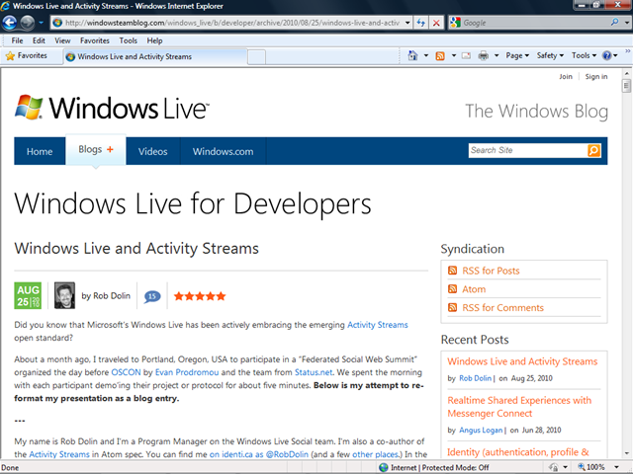The height and width of the screenshot is (474, 633).
Task: Open the Tools command bar menu
Action: tap(584, 55)
